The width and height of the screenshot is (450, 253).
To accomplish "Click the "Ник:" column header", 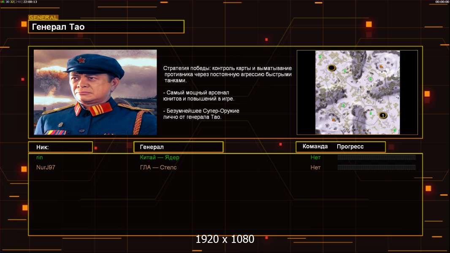I will point(60,147).
